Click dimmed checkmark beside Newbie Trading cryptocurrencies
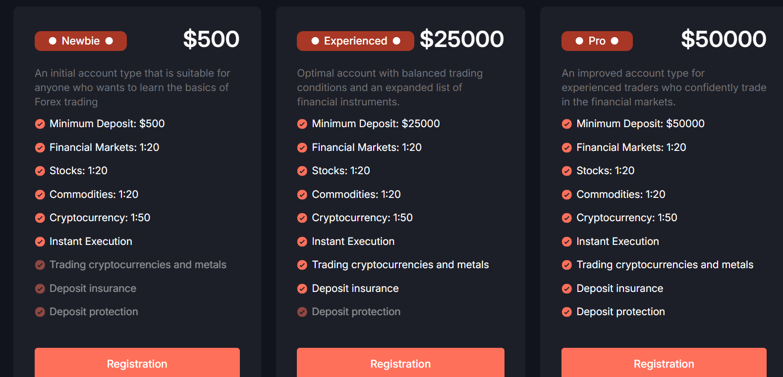Screen dimensions: 783x377 [40, 265]
